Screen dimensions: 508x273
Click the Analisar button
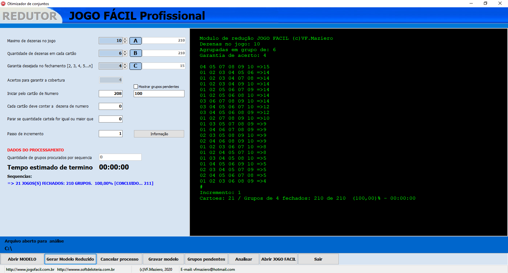point(244,259)
